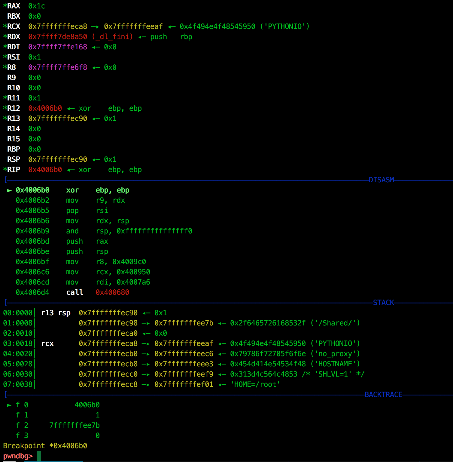Select the RSP address 0x7fffffffec90 in the register list
Screen dimensions: 453x462
(x=58, y=159)
